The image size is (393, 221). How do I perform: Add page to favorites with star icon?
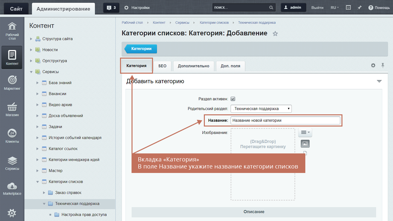click(275, 34)
